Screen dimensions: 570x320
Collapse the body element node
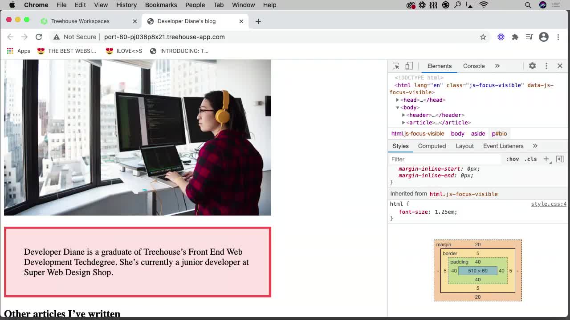(x=398, y=107)
